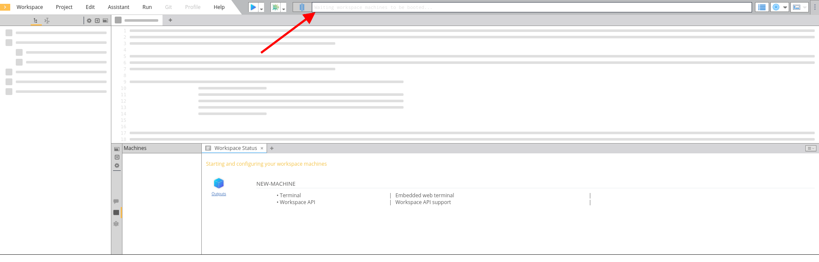Open the Edit menu

pyautogui.click(x=90, y=7)
